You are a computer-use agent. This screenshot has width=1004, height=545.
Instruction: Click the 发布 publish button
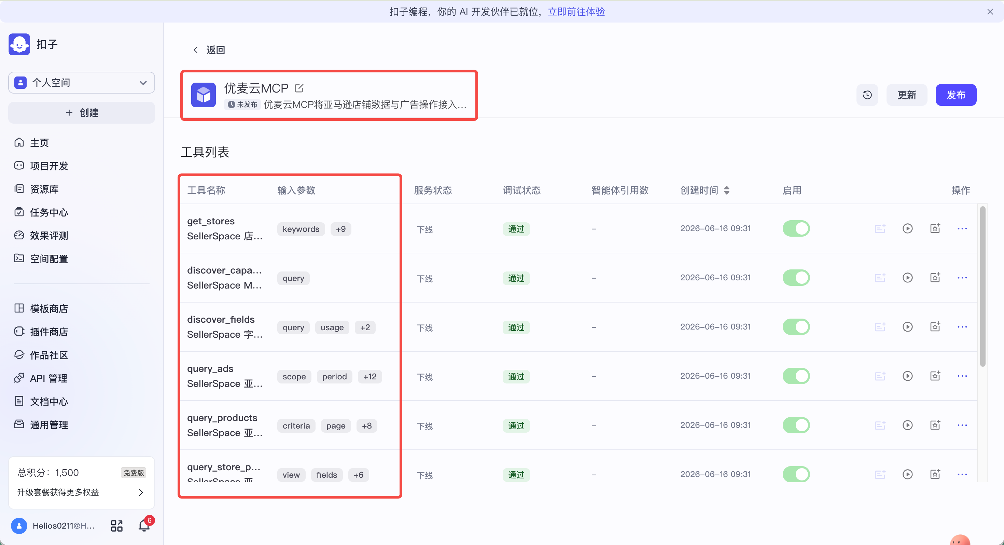click(x=956, y=95)
